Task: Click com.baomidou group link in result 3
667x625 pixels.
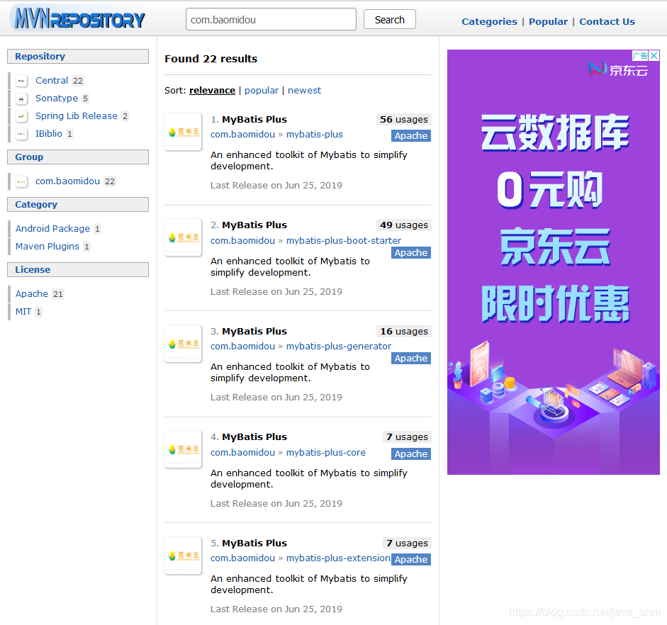Action: (243, 347)
